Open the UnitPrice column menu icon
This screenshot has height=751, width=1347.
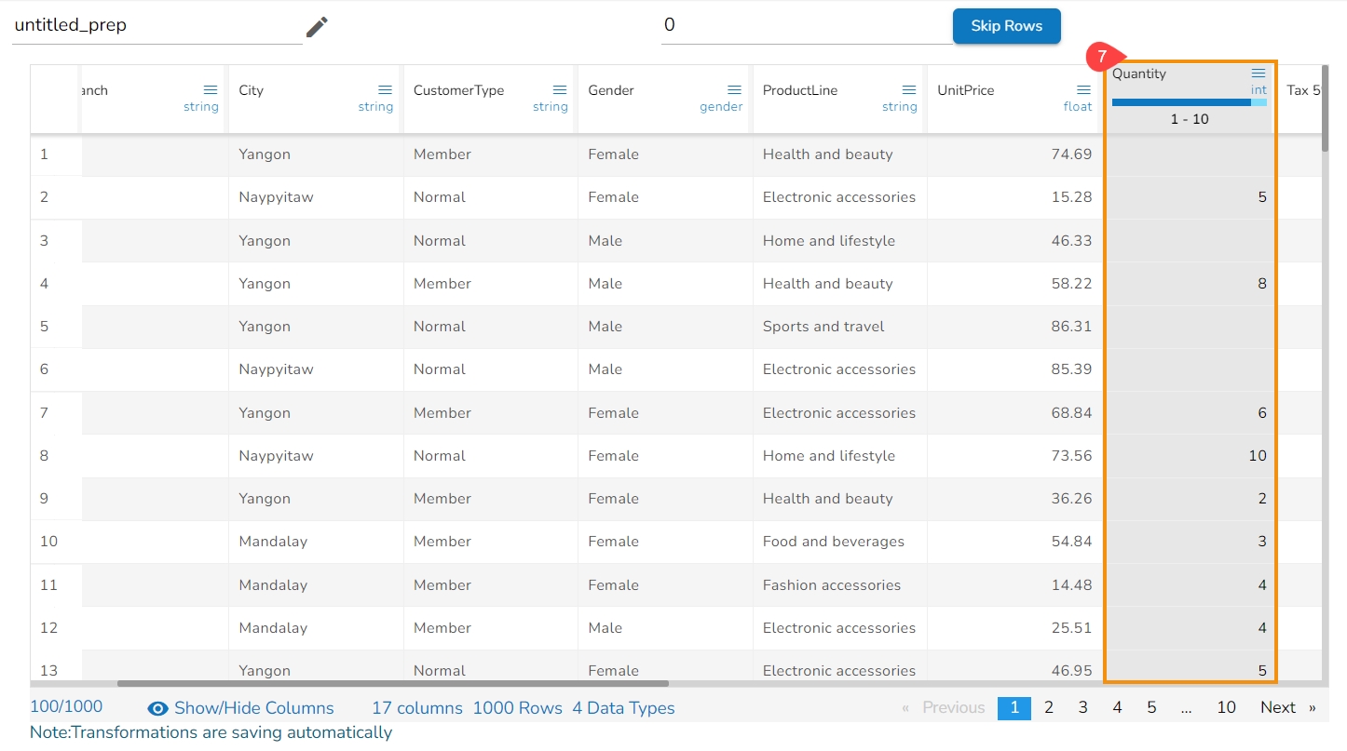click(x=1083, y=90)
